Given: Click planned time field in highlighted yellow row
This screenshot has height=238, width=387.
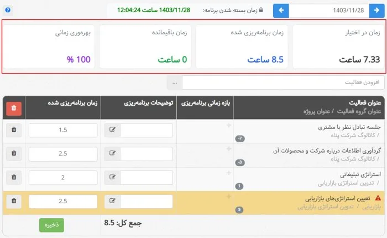Looking at the screenshot, I should pyautogui.click(x=63, y=201).
